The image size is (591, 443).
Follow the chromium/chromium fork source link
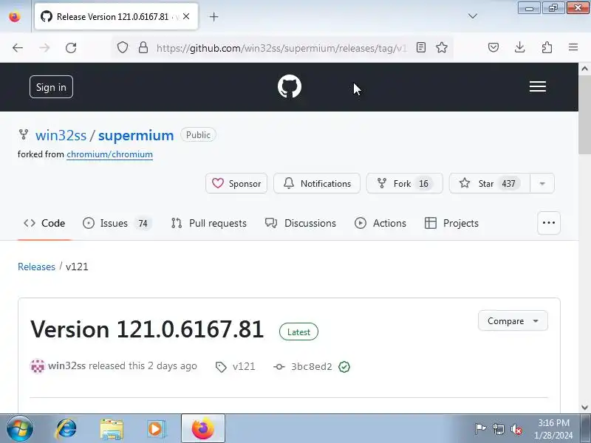(x=109, y=154)
